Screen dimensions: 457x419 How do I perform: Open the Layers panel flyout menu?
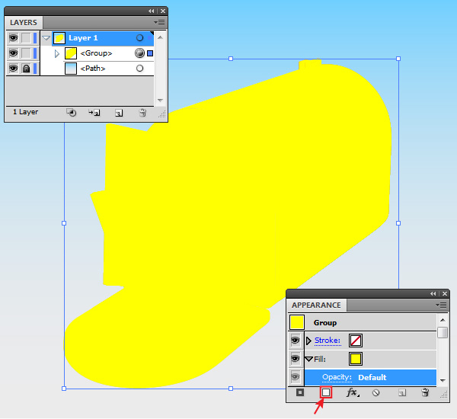(x=160, y=22)
